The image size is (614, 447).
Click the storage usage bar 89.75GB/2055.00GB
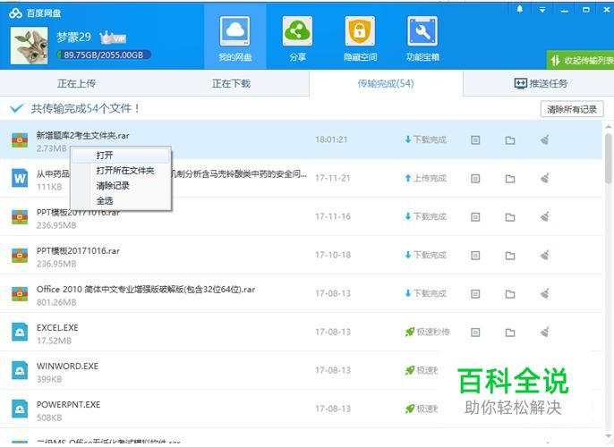click(104, 55)
